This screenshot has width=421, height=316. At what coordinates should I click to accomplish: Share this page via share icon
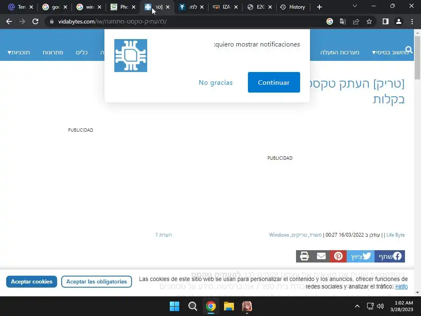(x=356, y=21)
